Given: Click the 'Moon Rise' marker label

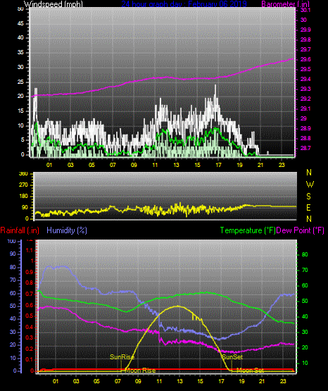Looking at the screenshot, I should pyautogui.click(x=140, y=371).
